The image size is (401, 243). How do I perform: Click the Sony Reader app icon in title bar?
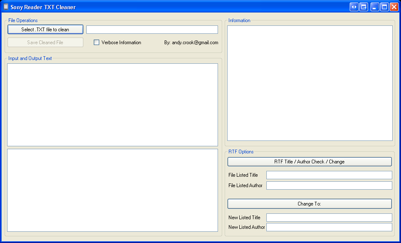pos(6,7)
